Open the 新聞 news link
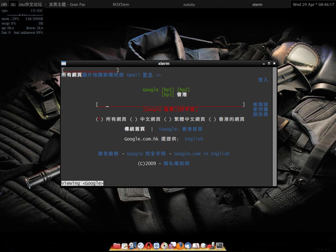 tap(108, 75)
